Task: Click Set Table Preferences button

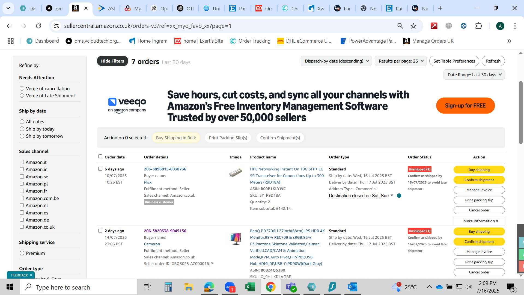Action: click(x=454, y=61)
